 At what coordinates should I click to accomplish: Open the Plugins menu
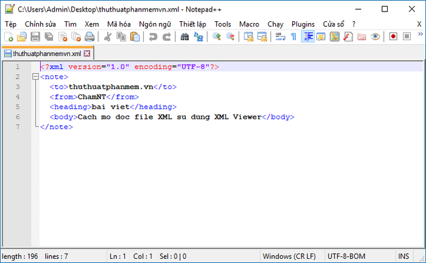point(303,24)
